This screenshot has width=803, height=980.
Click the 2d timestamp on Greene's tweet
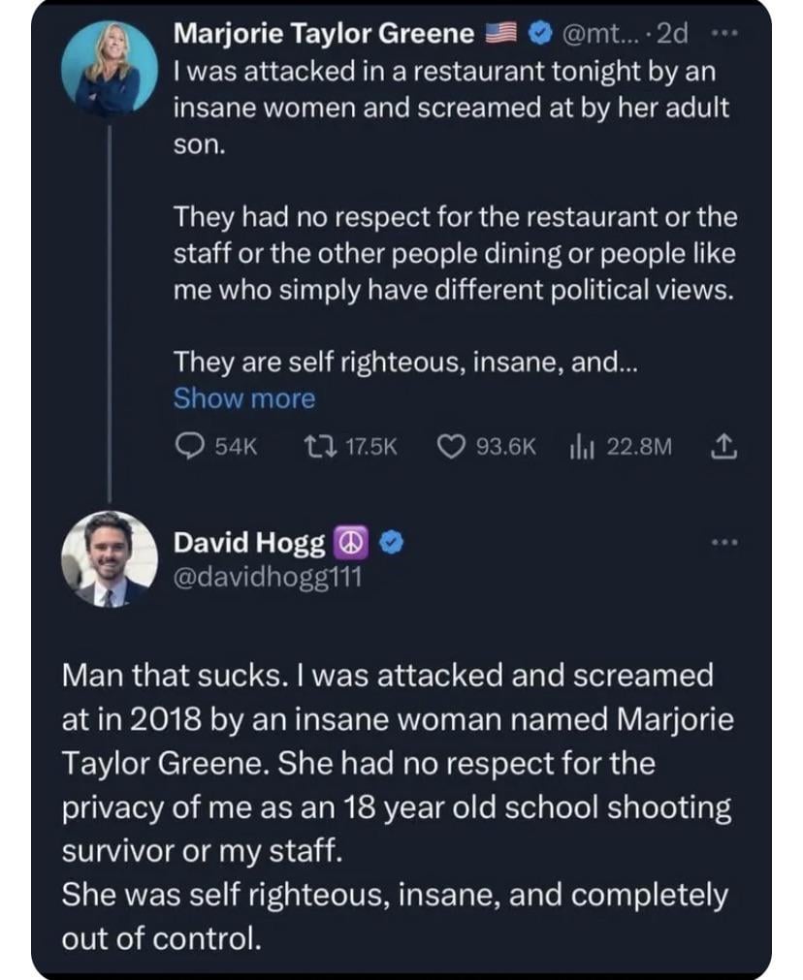[672, 34]
